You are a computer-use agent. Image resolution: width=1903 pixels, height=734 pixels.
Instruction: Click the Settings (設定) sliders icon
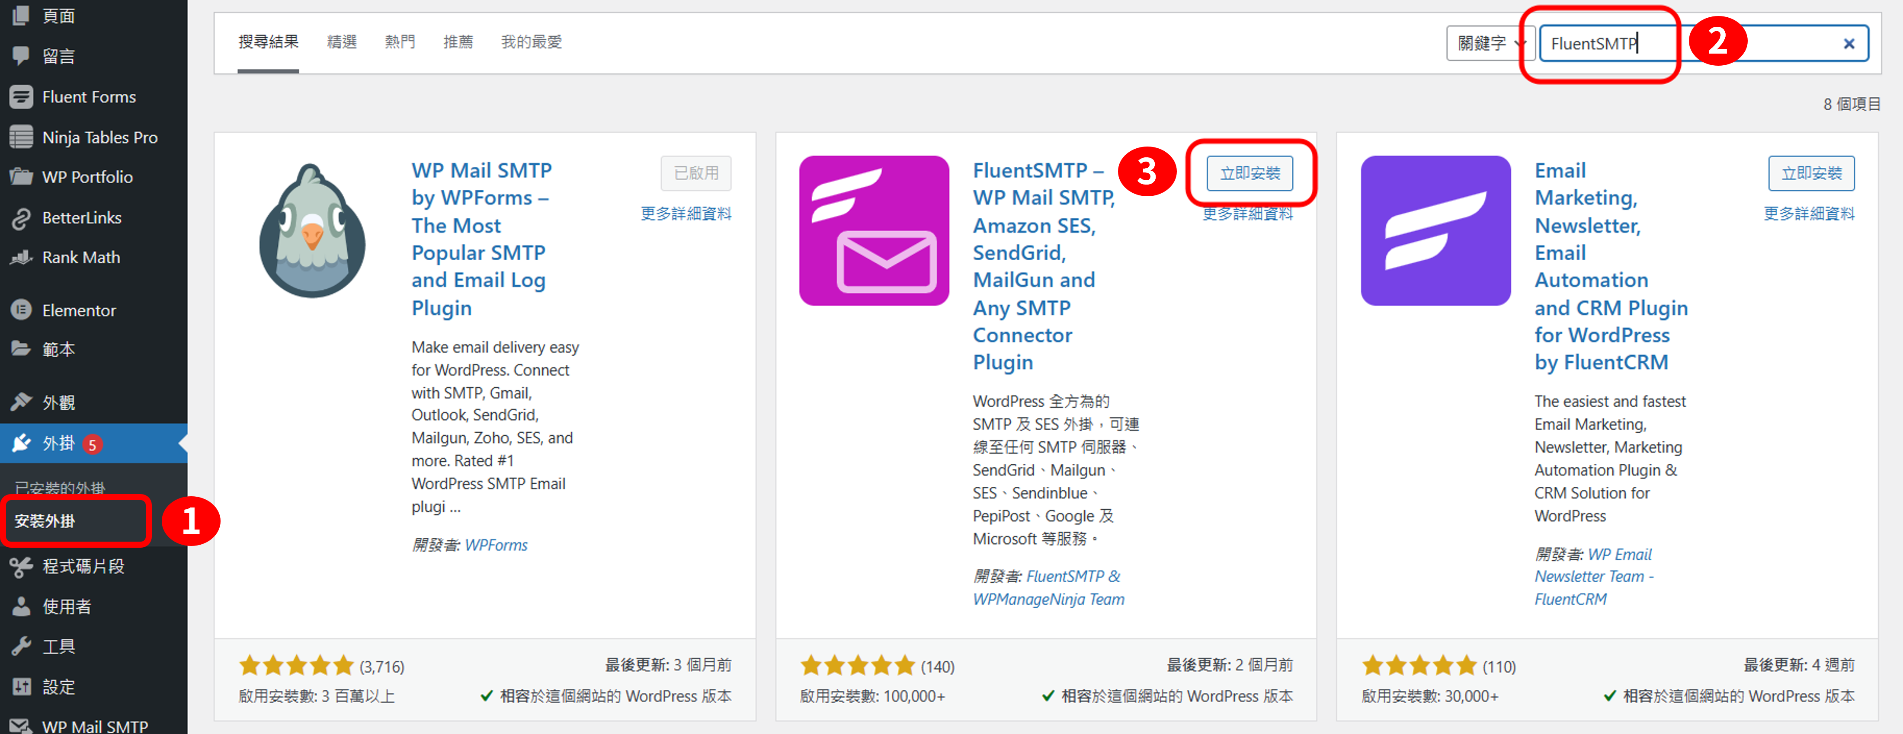pos(21,687)
